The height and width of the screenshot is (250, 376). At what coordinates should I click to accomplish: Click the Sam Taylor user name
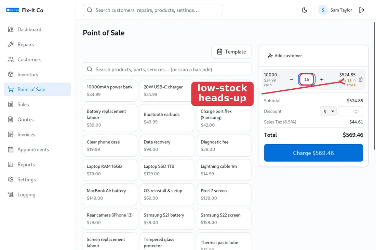tap(341, 10)
